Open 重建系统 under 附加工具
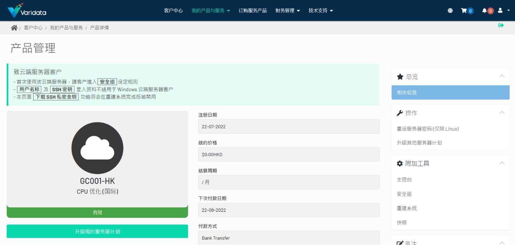This screenshot has width=515, height=245. coord(407,208)
